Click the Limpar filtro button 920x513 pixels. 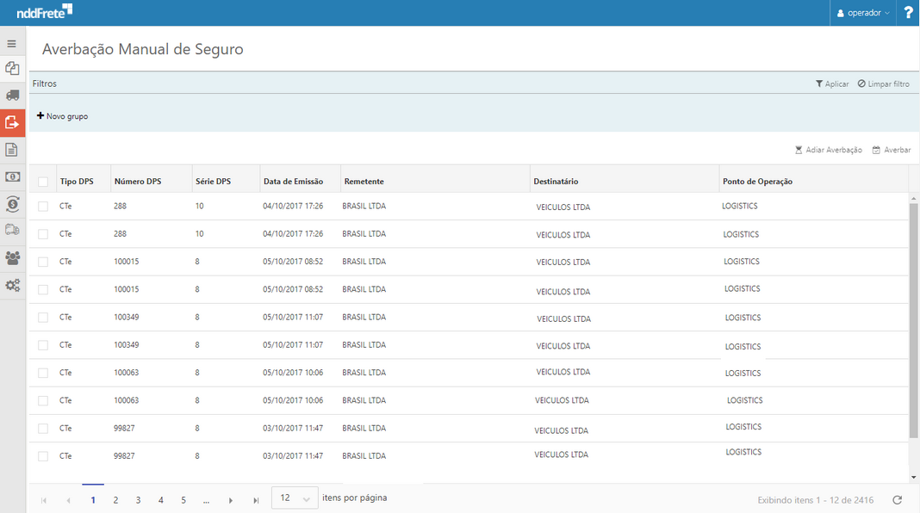click(883, 83)
